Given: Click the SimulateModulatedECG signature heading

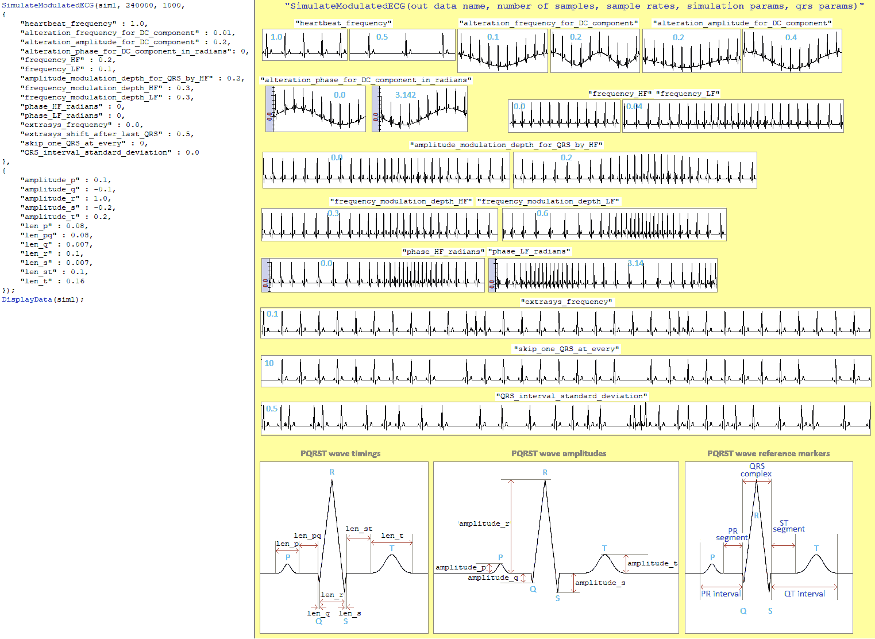Looking at the screenshot, I should point(574,6).
